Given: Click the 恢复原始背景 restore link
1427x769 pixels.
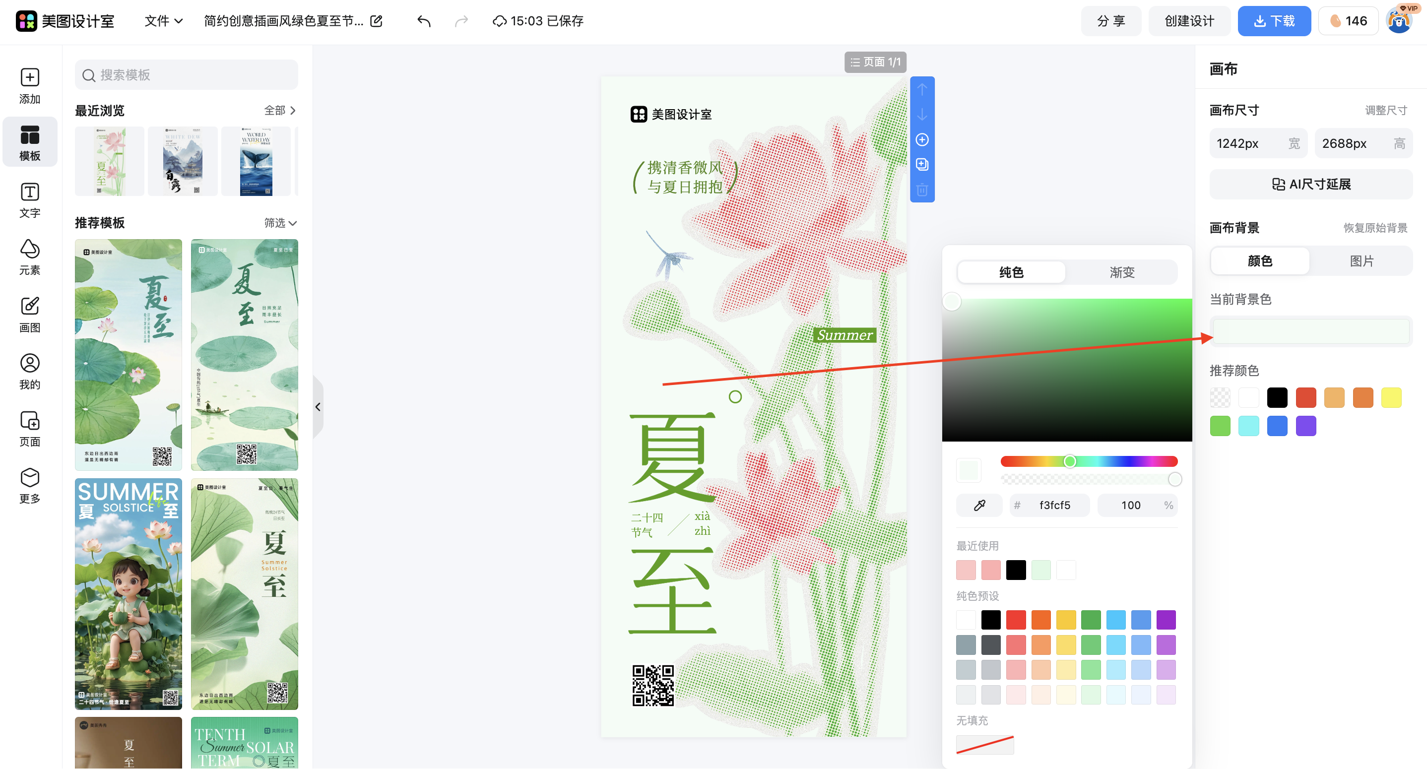Looking at the screenshot, I should 1375,227.
